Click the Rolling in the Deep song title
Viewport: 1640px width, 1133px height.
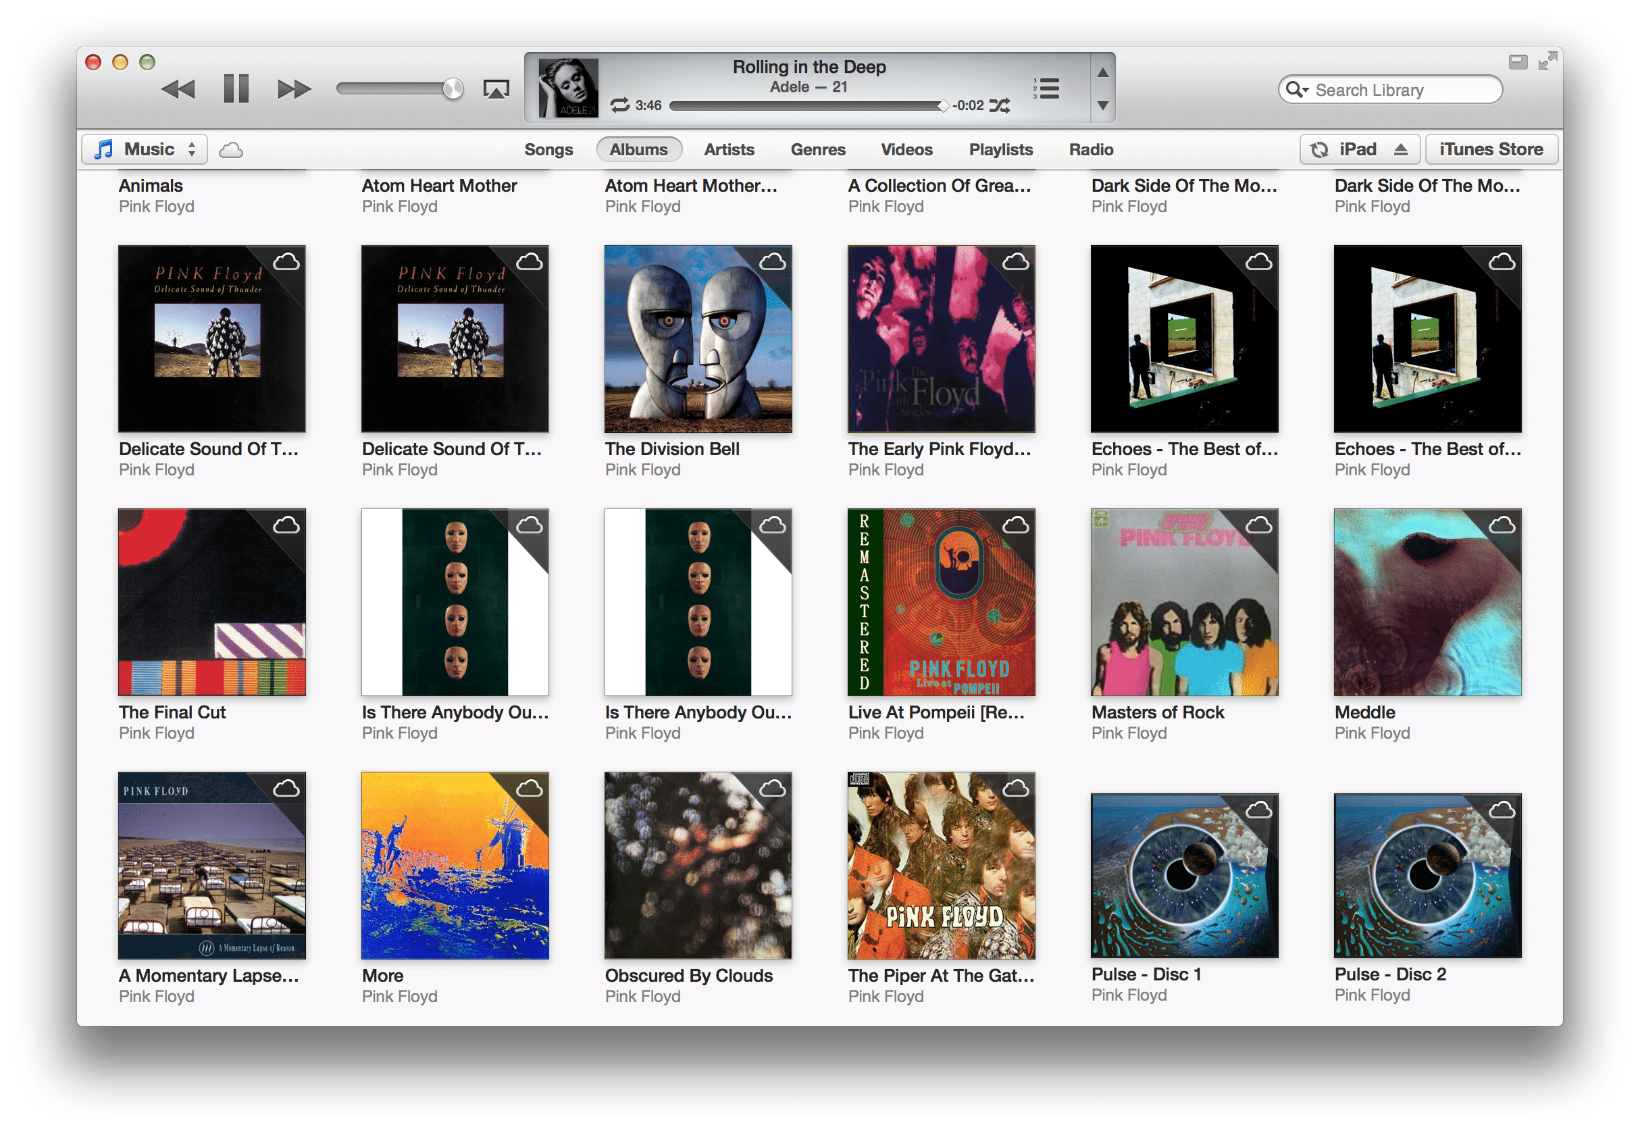(x=809, y=67)
